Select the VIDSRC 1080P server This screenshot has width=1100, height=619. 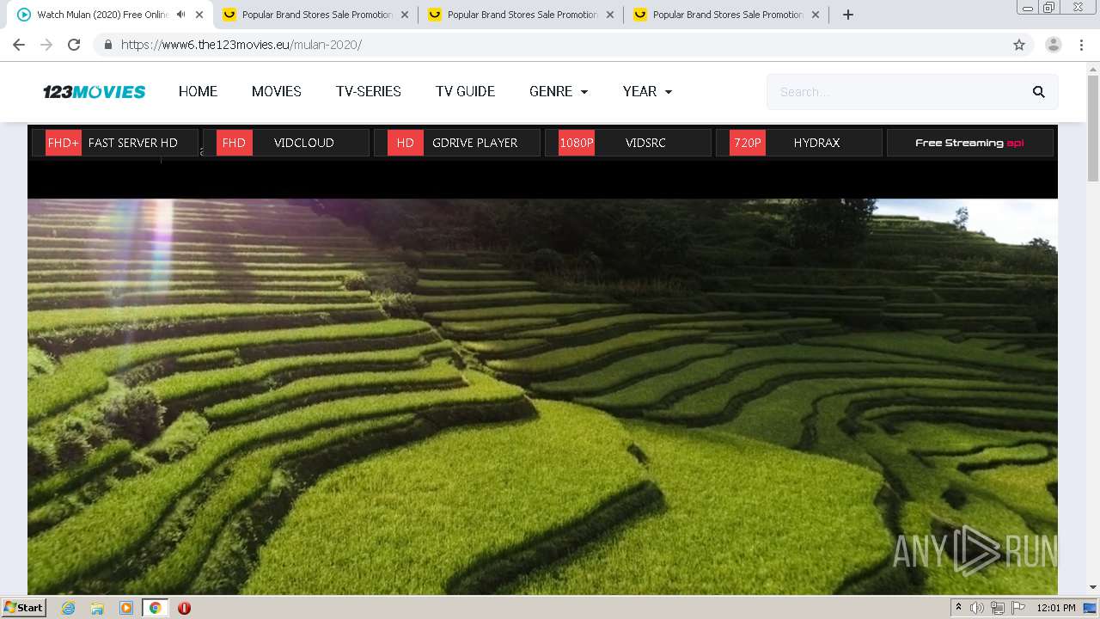(x=628, y=143)
